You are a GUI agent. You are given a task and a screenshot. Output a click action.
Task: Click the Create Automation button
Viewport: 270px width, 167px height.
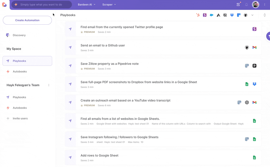28,20
